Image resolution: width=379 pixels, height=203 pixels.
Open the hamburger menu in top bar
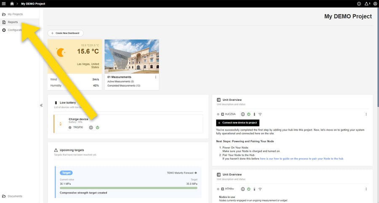tap(4, 4)
